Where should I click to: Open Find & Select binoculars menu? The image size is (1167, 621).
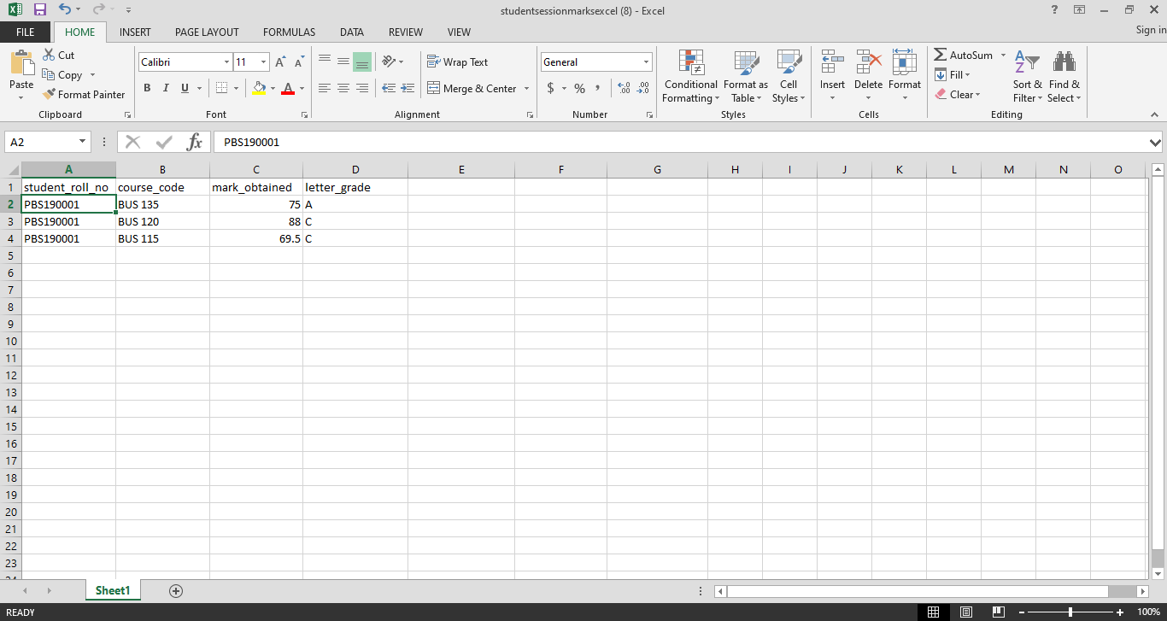pos(1064,76)
